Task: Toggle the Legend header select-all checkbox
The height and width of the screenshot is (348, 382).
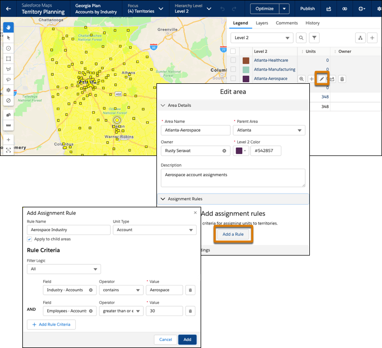Action: point(233,51)
